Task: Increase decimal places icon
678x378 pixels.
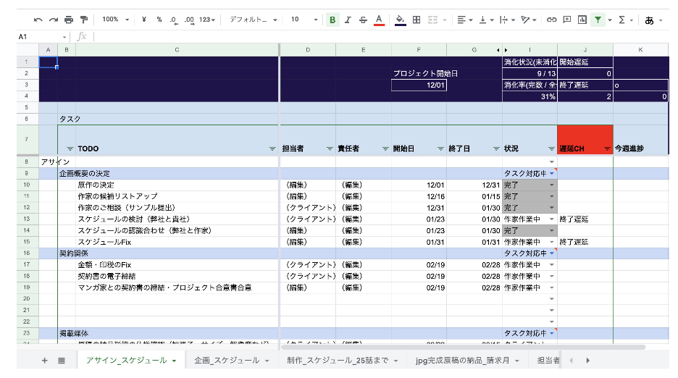Action: click(189, 20)
